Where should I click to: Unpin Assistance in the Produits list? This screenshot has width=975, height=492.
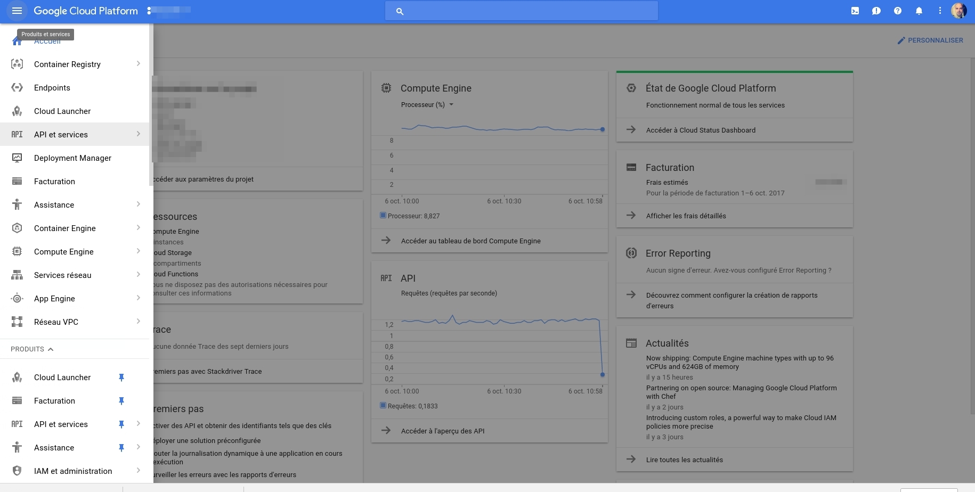[x=121, y=448]
